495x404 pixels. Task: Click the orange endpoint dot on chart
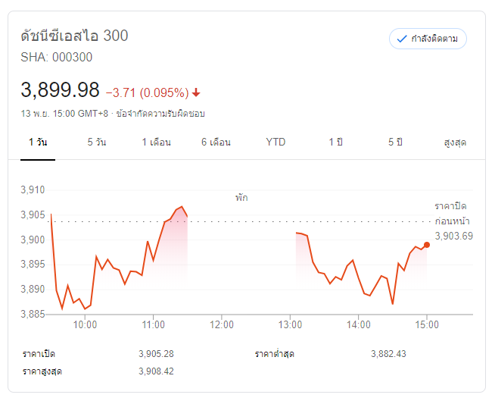[427, 244]
